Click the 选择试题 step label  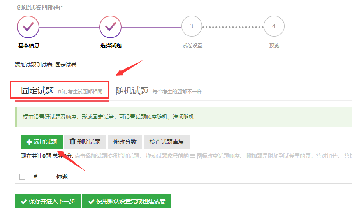click(111, 45)
